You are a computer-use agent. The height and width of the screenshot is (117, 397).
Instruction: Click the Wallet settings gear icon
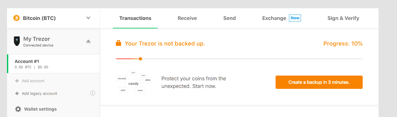(18, 109)
